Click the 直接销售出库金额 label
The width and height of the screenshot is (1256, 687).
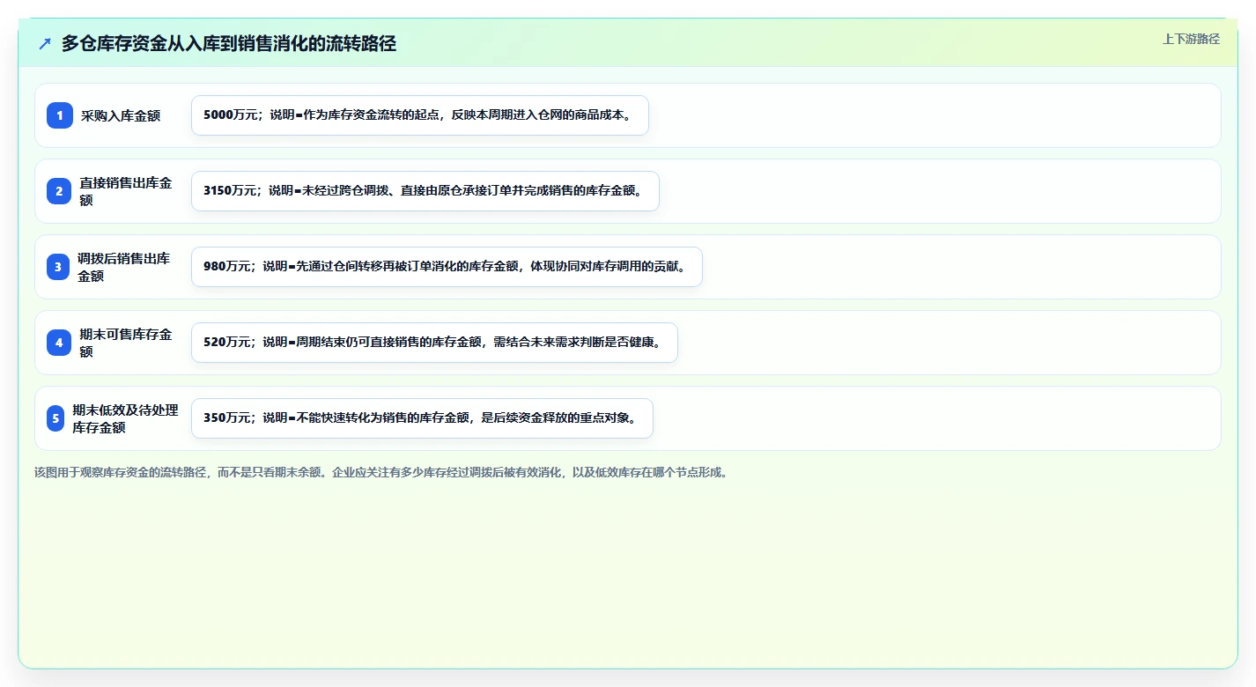click(126, 191)
